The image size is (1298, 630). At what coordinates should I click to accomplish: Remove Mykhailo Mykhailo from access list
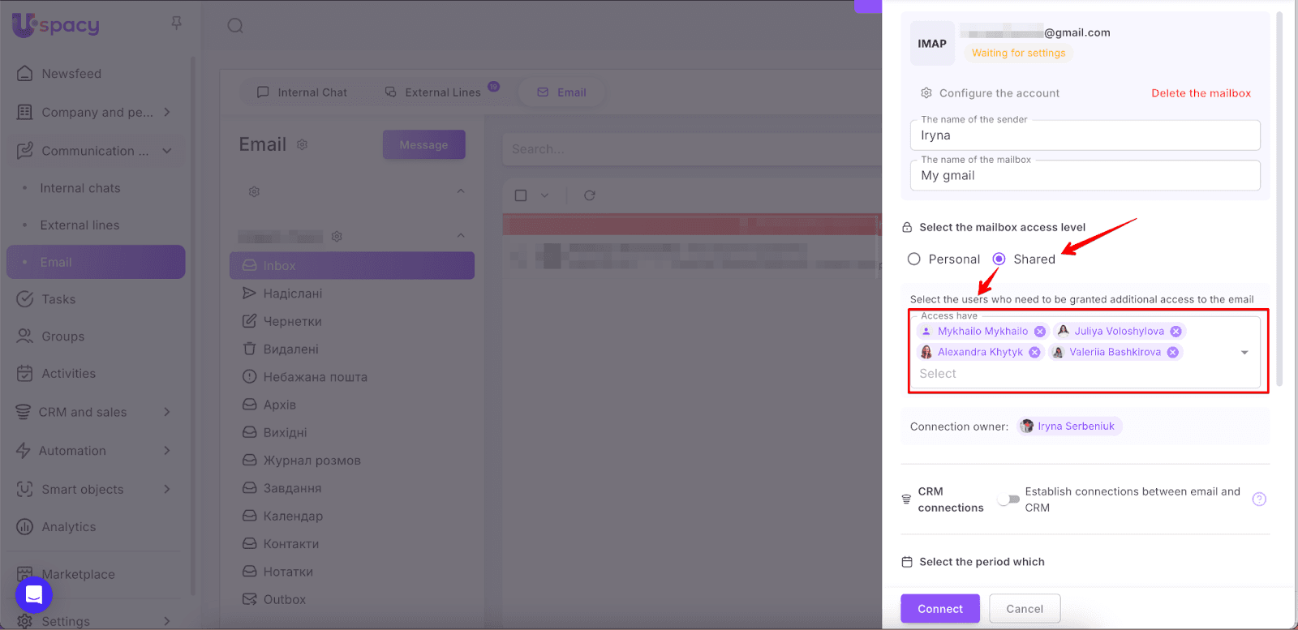pos(1039,332)
